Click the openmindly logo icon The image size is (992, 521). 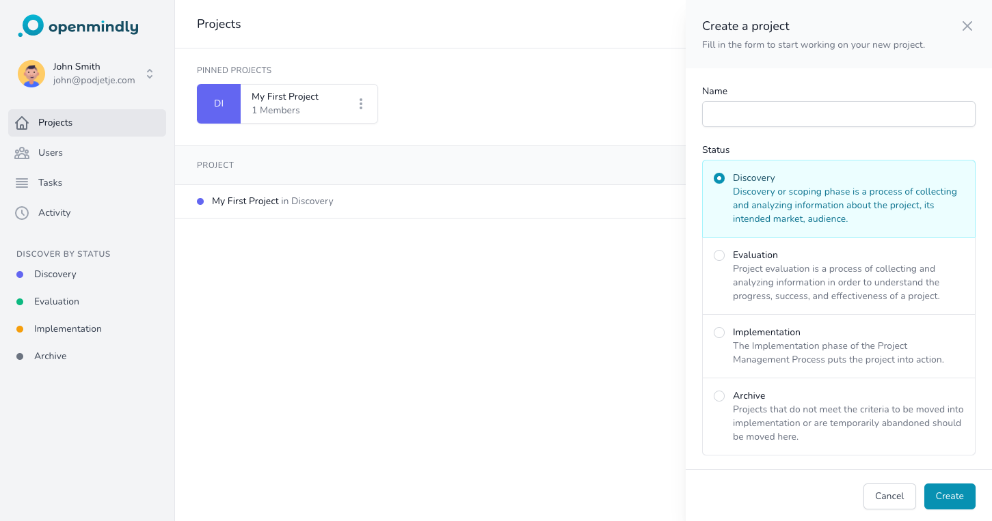point(31,26)
